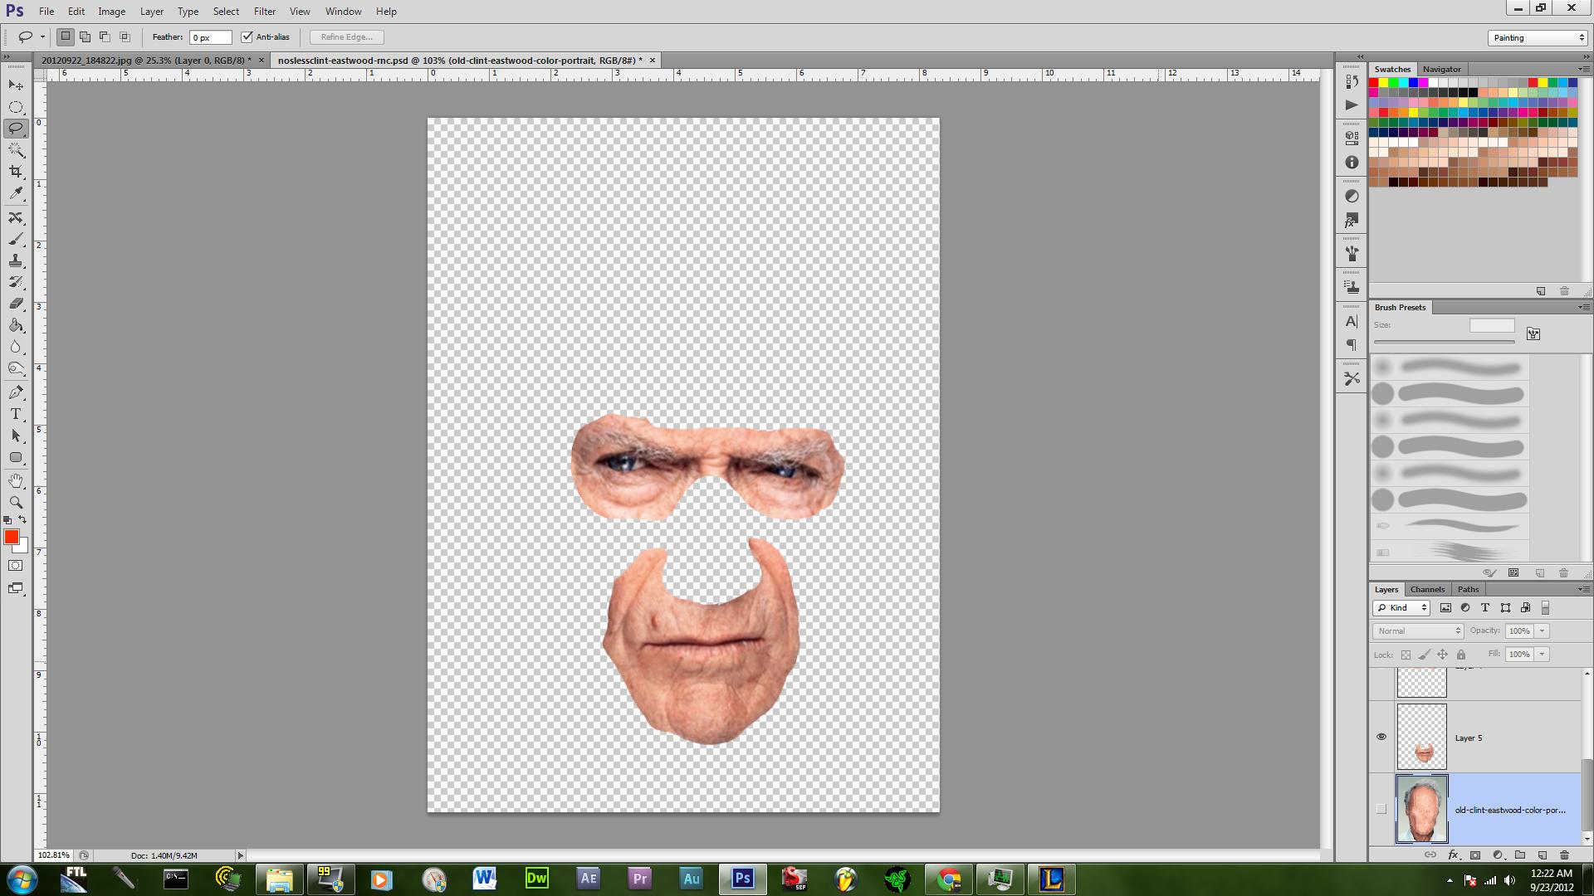Screen dimensions: 1594x896
Task: Toggle Lock transparent pixels
Action: pyautogui.click(x=1406, y=655)
